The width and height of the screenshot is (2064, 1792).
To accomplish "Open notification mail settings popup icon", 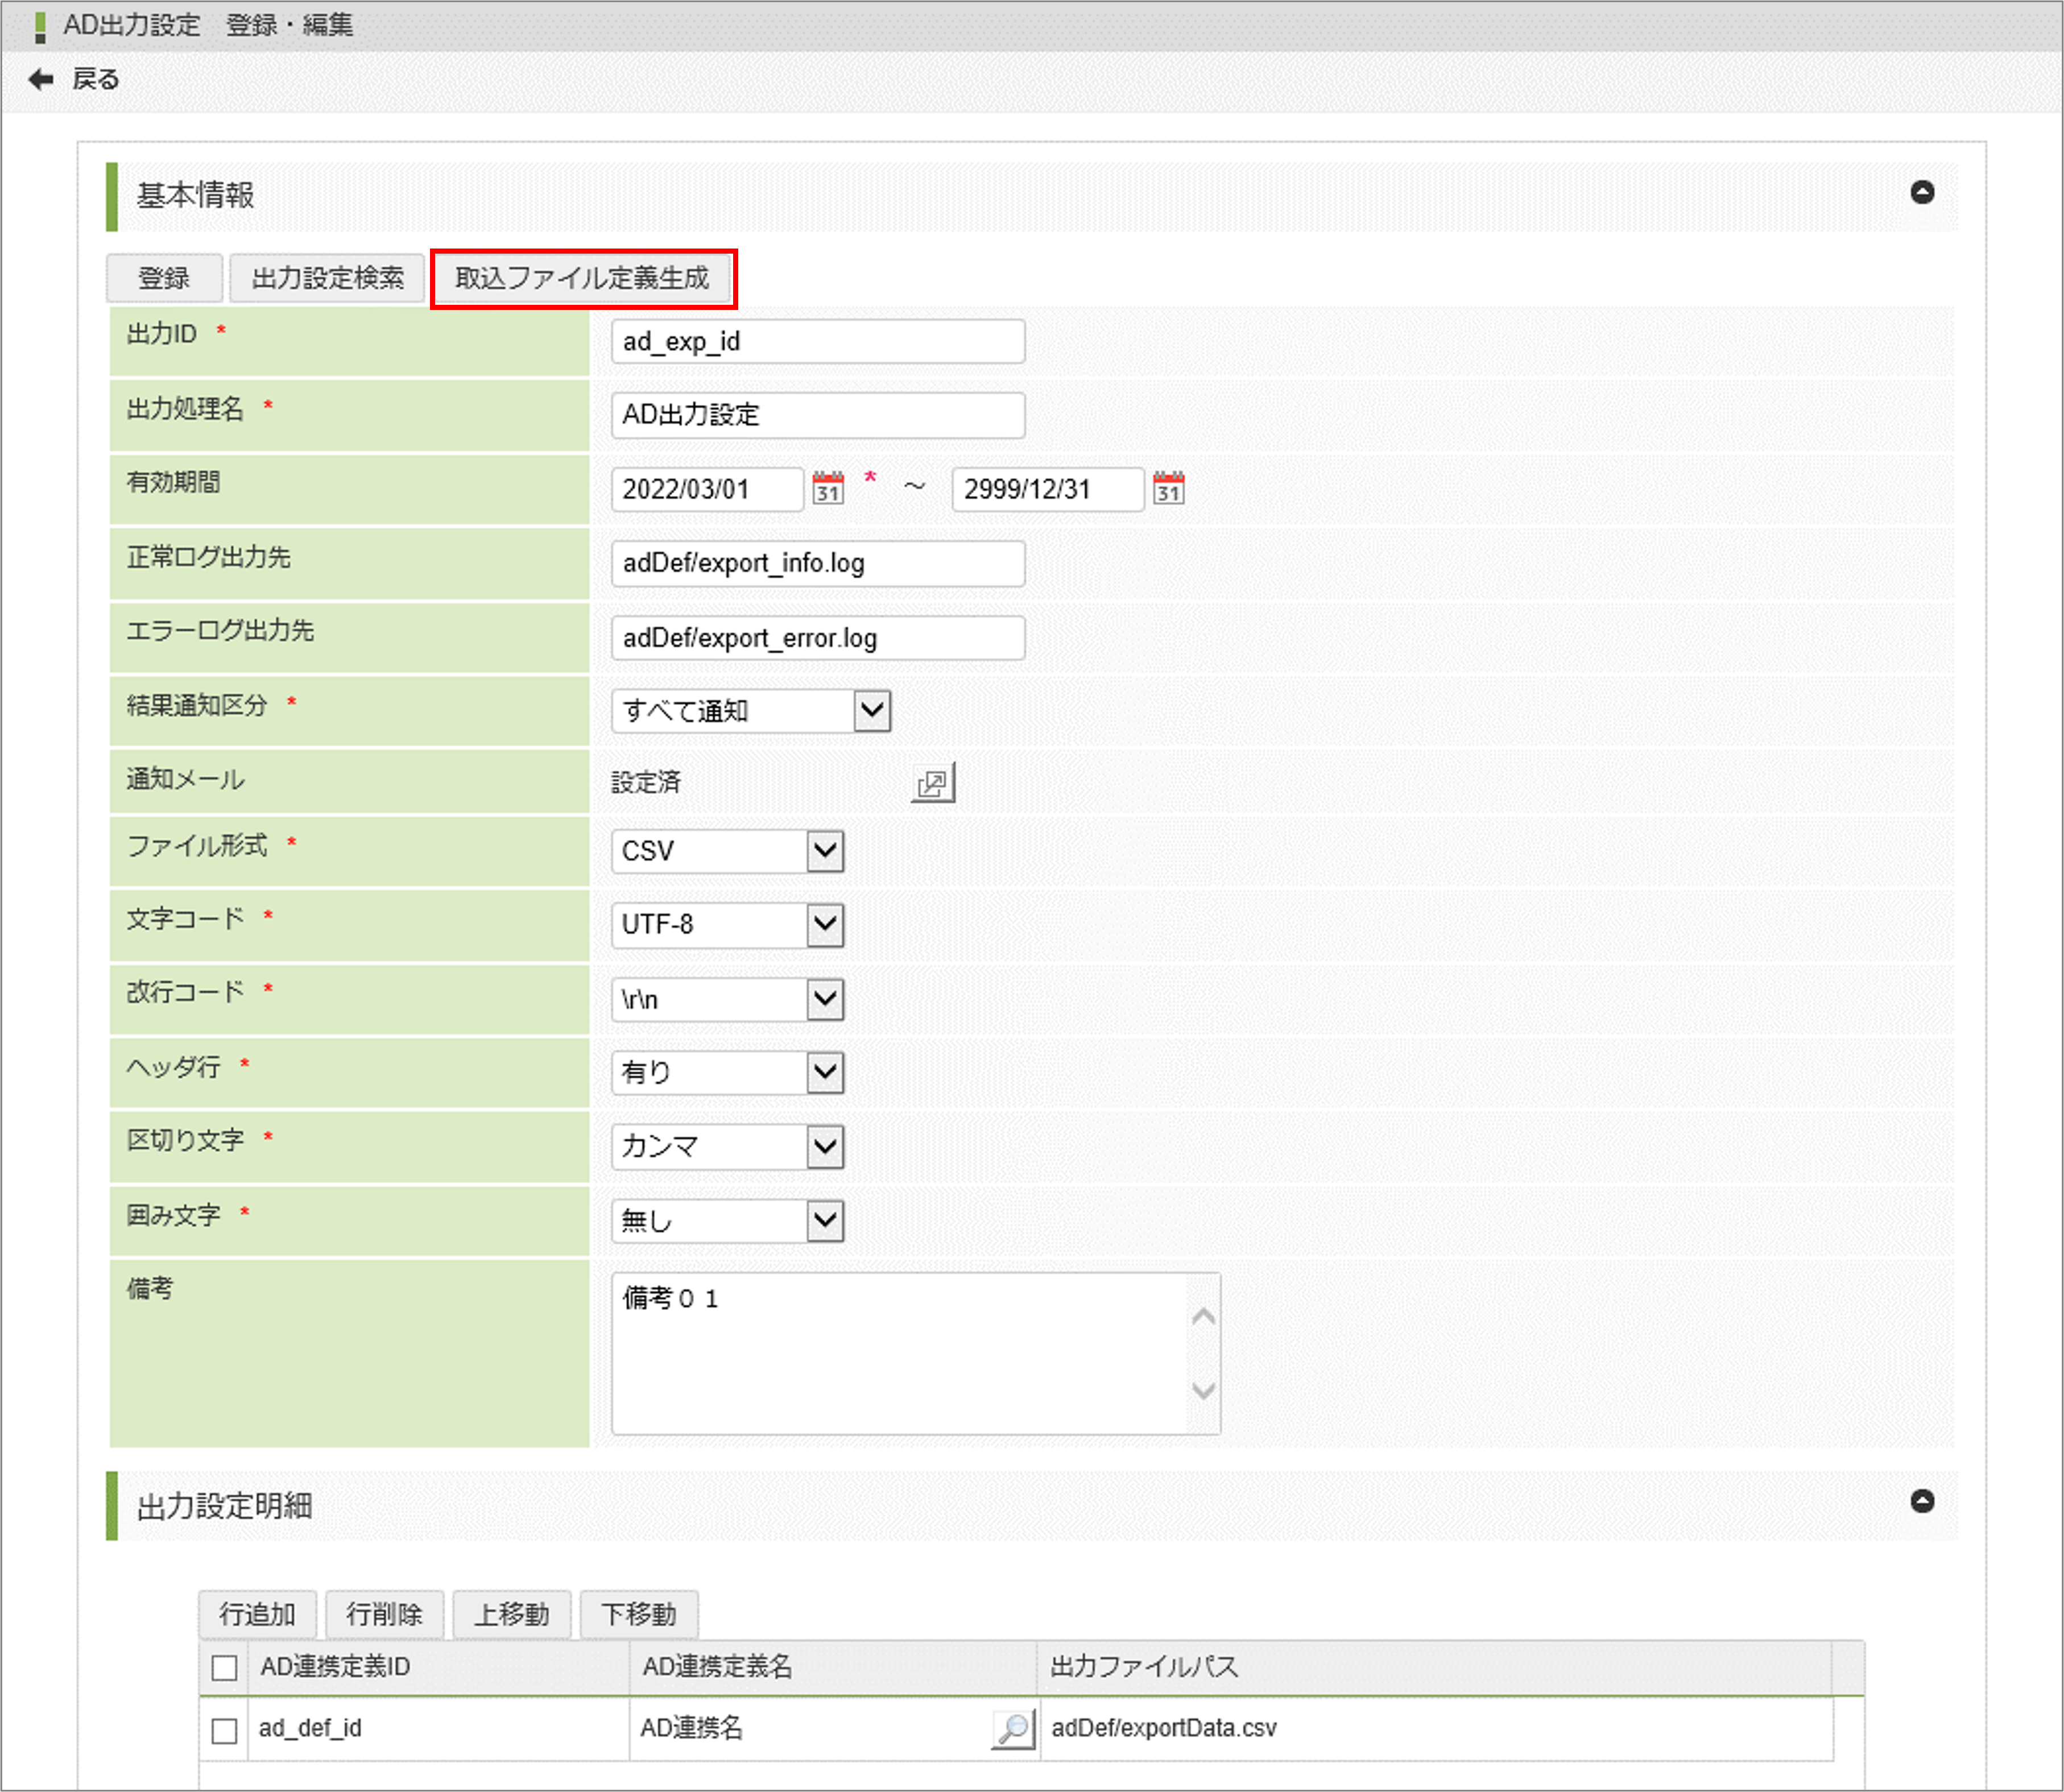I will (x=932, y=783).
